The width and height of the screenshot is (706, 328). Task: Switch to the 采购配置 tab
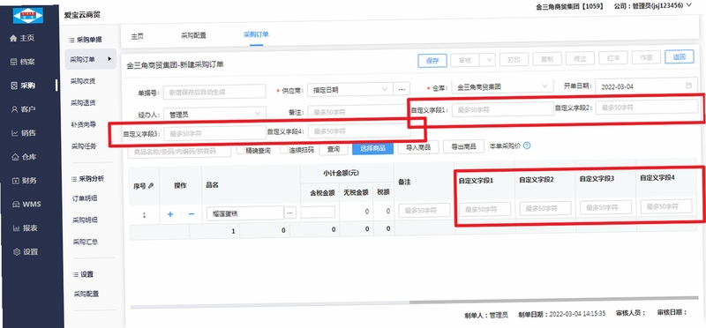point(194,35)
